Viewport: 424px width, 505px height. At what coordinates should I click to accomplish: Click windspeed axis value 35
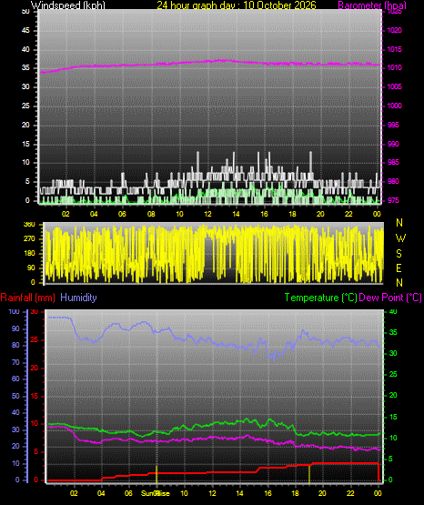click(x=25, y=68)
